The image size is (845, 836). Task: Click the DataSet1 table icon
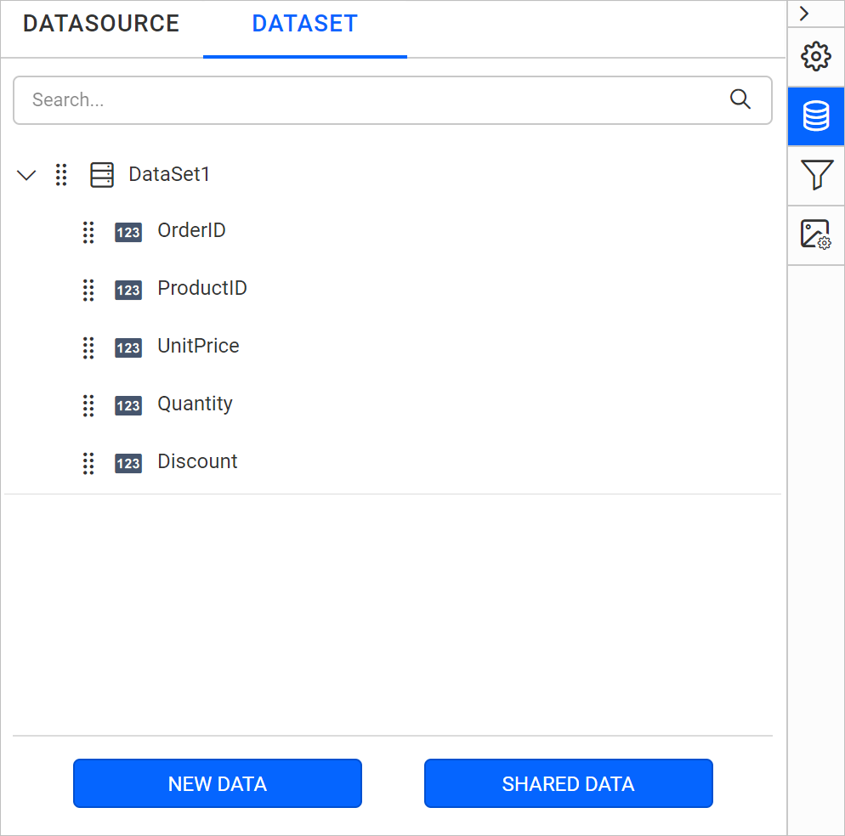tap(102, 174)
